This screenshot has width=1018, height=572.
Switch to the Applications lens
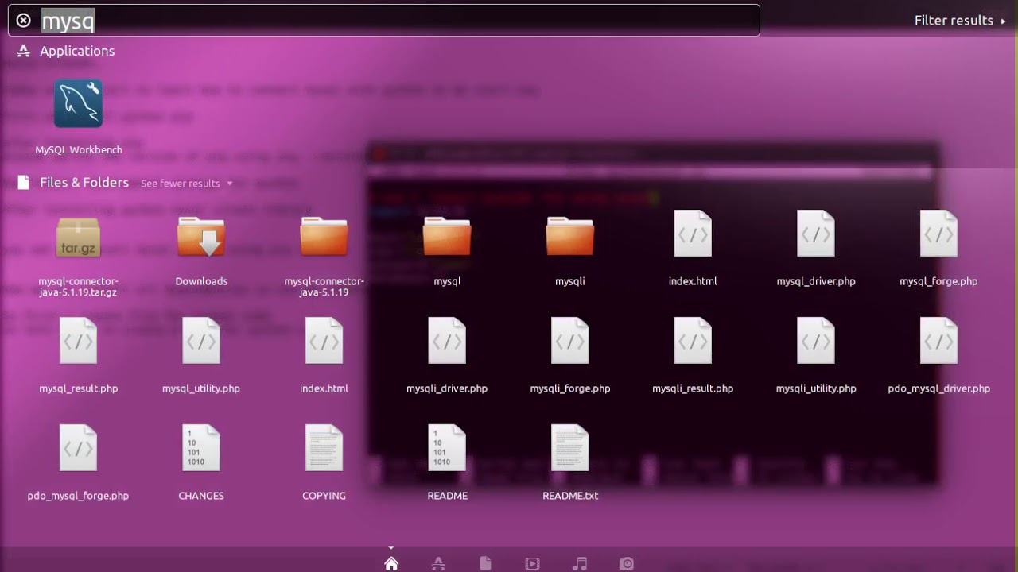coord(438,563)
